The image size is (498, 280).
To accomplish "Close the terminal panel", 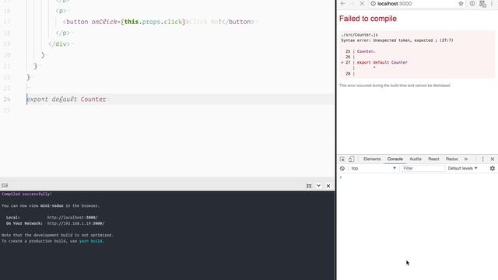I will click(x=328, y=186).
